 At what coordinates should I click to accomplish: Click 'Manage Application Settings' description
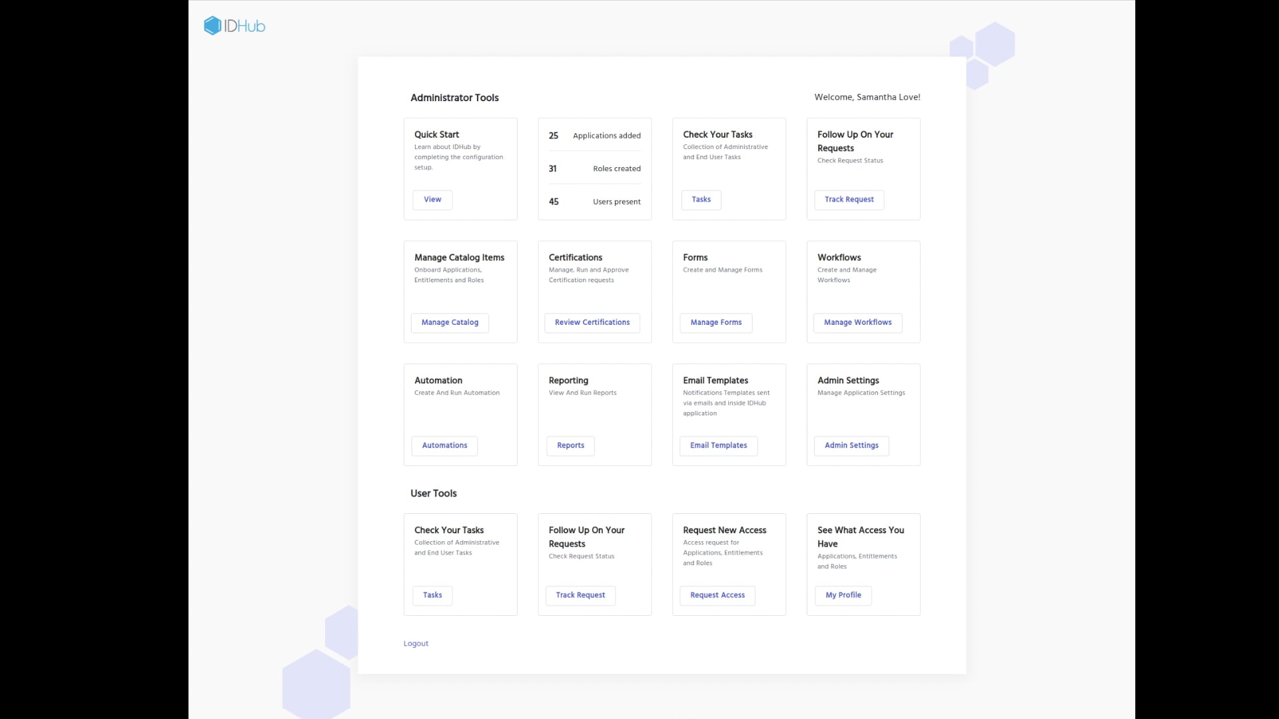click(x=861, y=393)
